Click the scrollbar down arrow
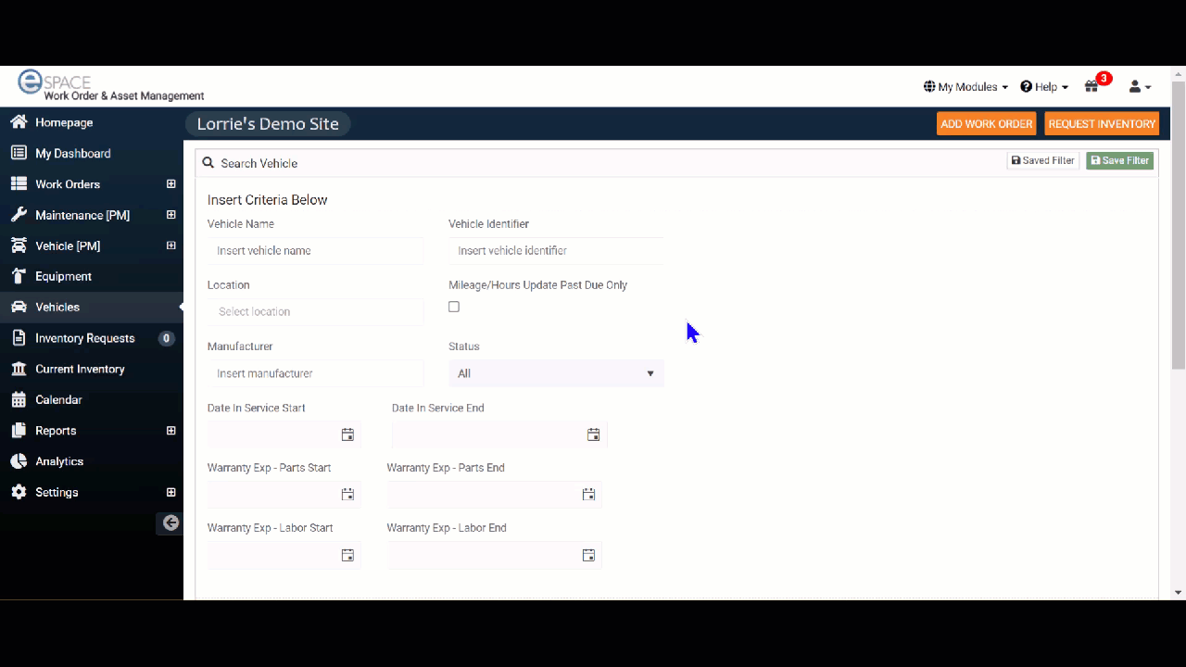Screen dimensions: 1186x667 pos(1178,592)
